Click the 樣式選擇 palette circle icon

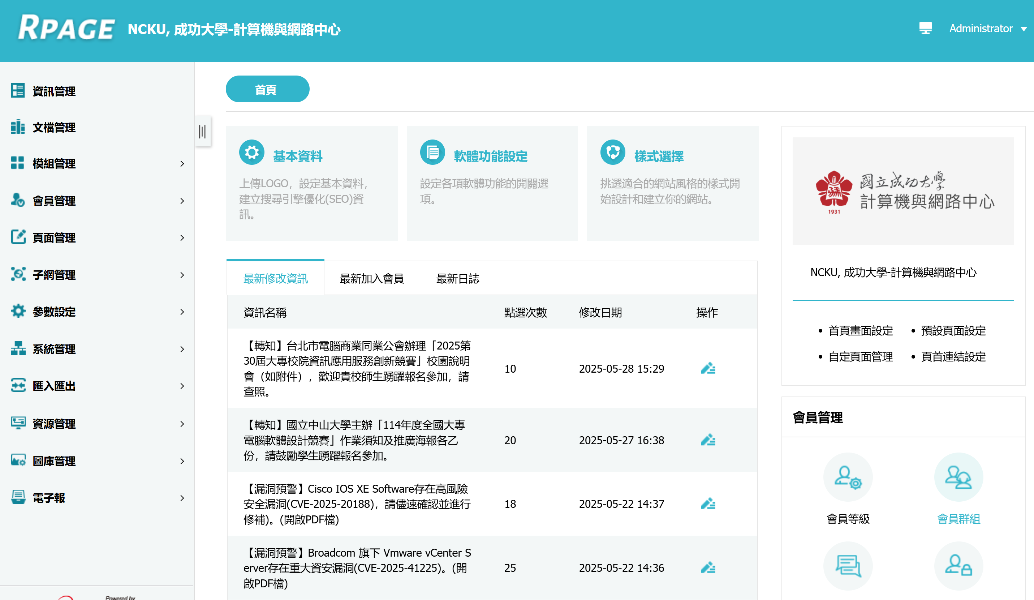613,153
